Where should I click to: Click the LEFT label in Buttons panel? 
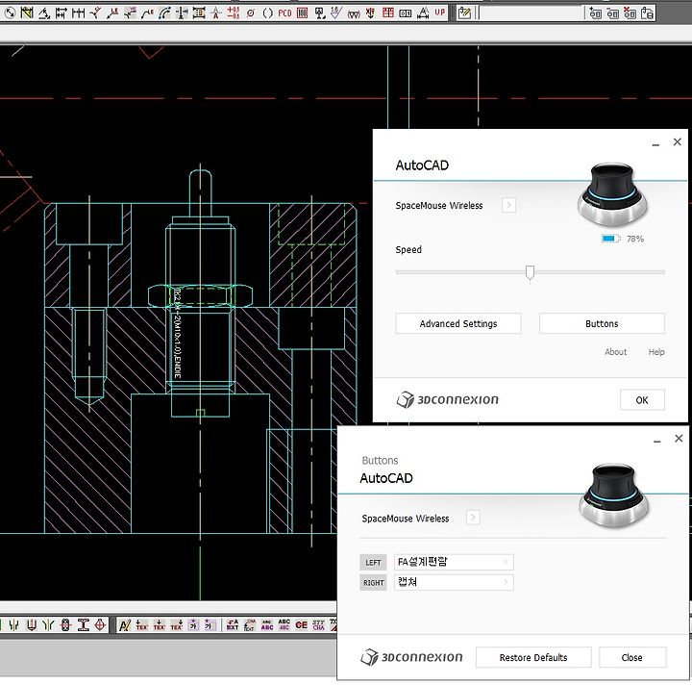point(373,562)
